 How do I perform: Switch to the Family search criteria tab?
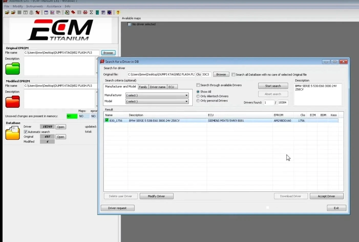pyautogui.click(x=143, y=87)
